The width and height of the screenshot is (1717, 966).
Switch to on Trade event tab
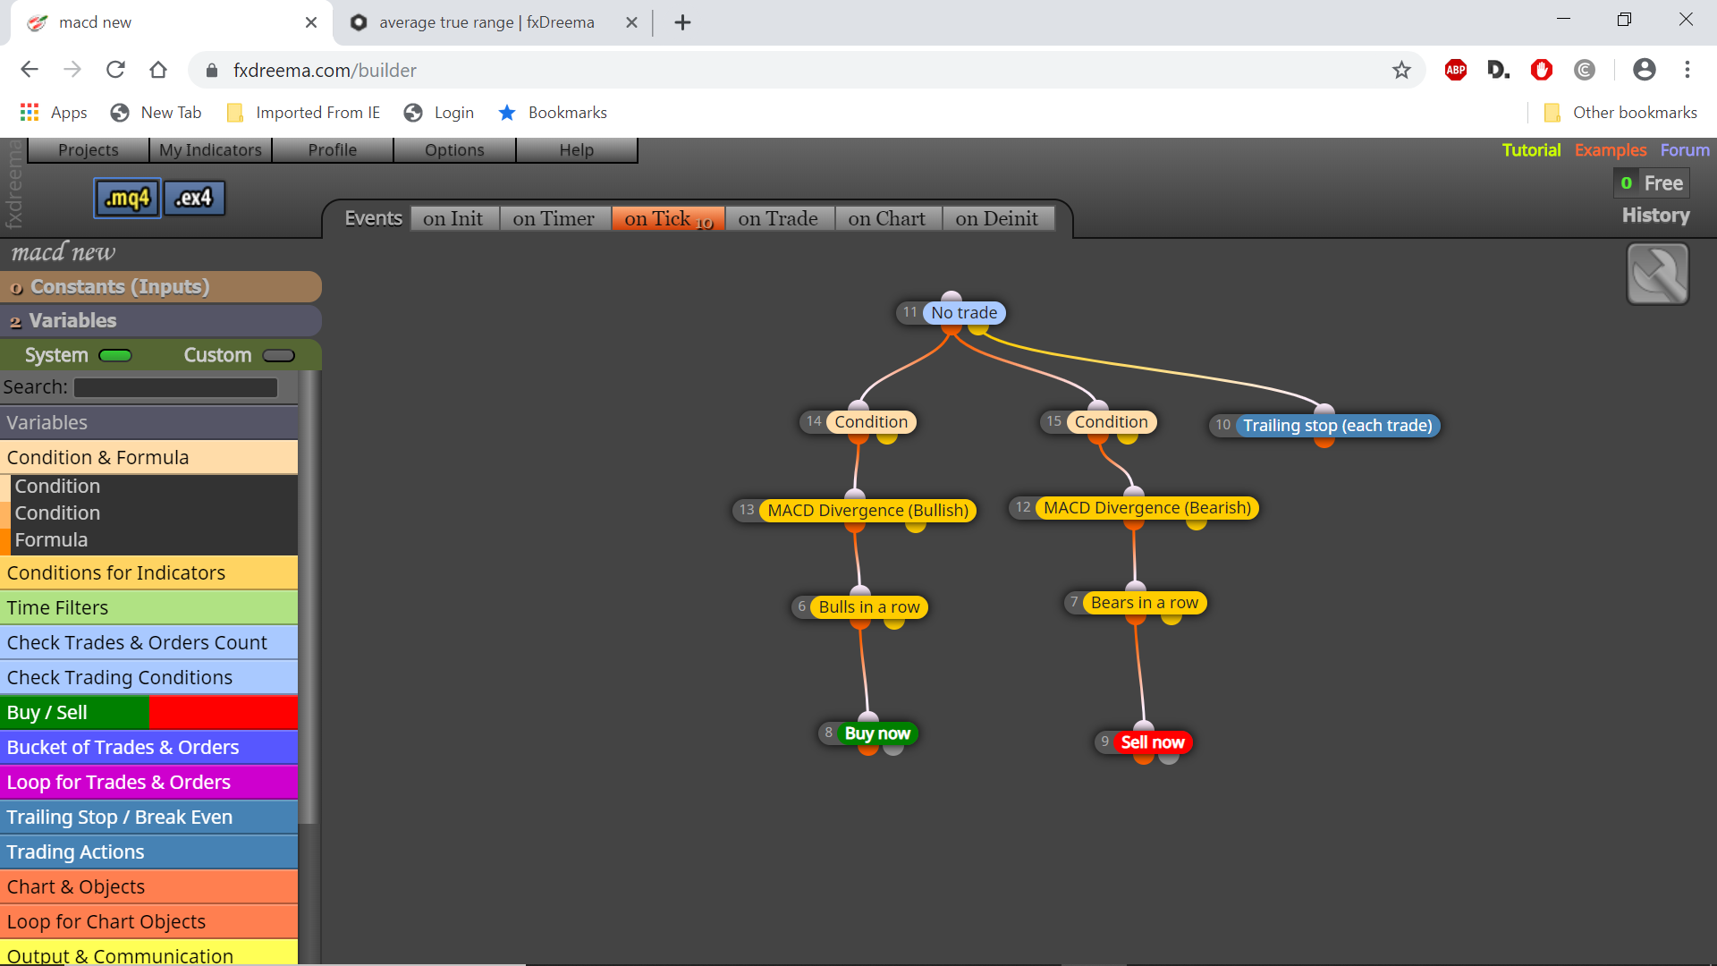(778, 218)
